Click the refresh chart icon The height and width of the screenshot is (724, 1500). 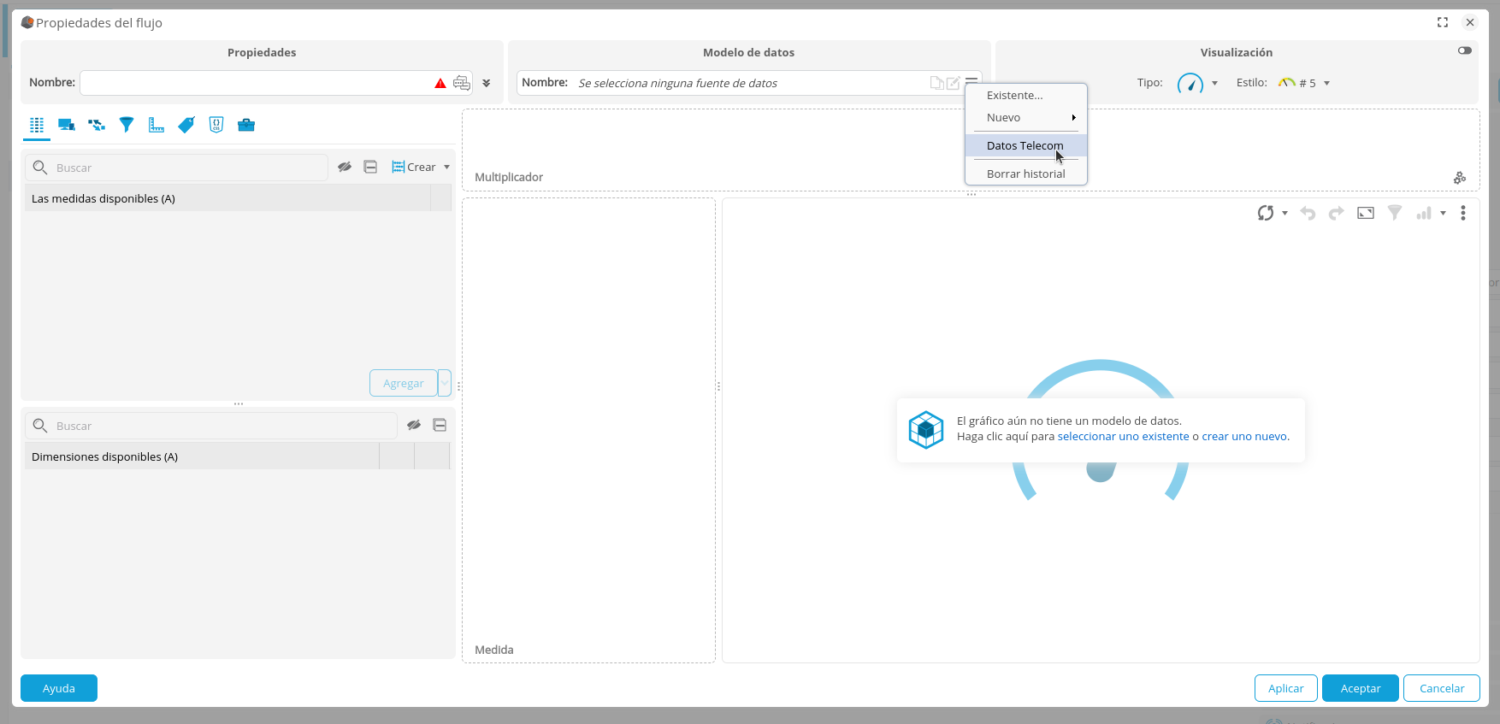1265,213
